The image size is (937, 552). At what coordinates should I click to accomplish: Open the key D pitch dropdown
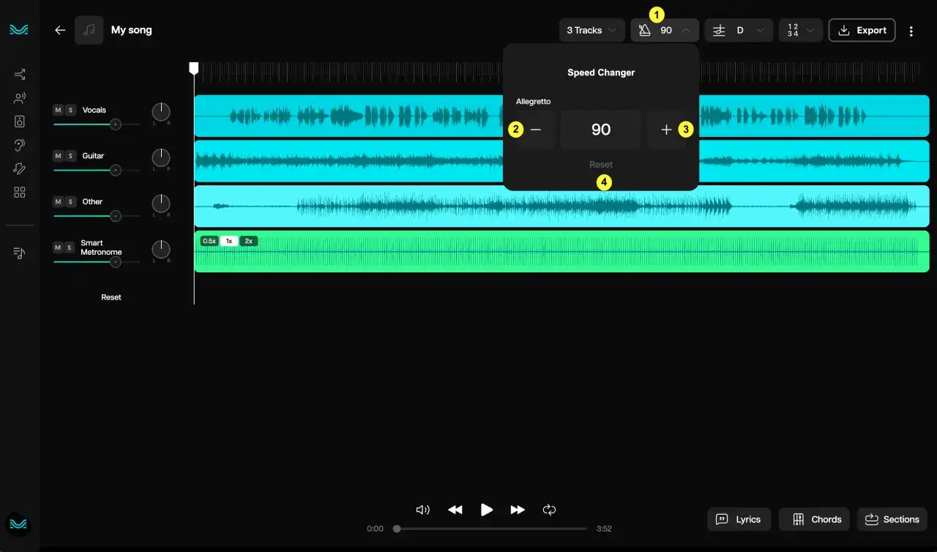click(x=739, y=30)
